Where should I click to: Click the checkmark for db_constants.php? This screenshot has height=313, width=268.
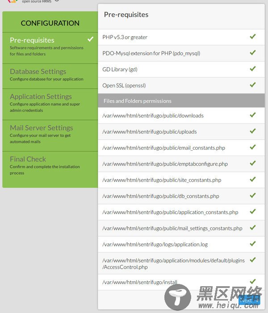coord(253,195)
